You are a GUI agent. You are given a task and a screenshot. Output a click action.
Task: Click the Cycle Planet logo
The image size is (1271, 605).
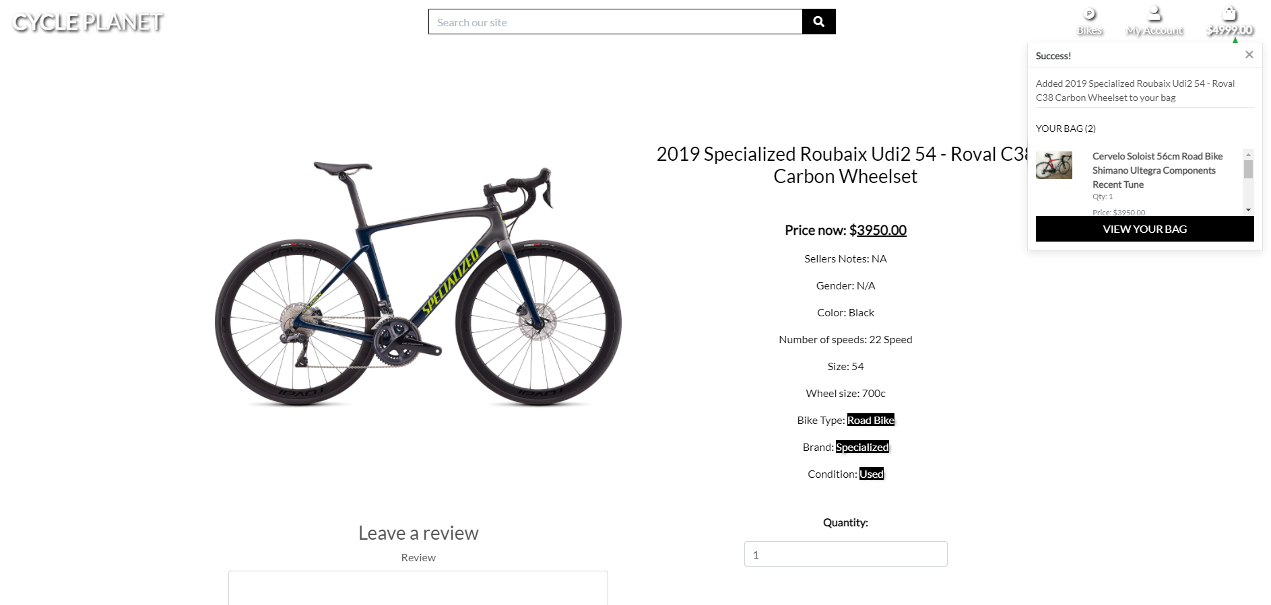coord(88,22)
